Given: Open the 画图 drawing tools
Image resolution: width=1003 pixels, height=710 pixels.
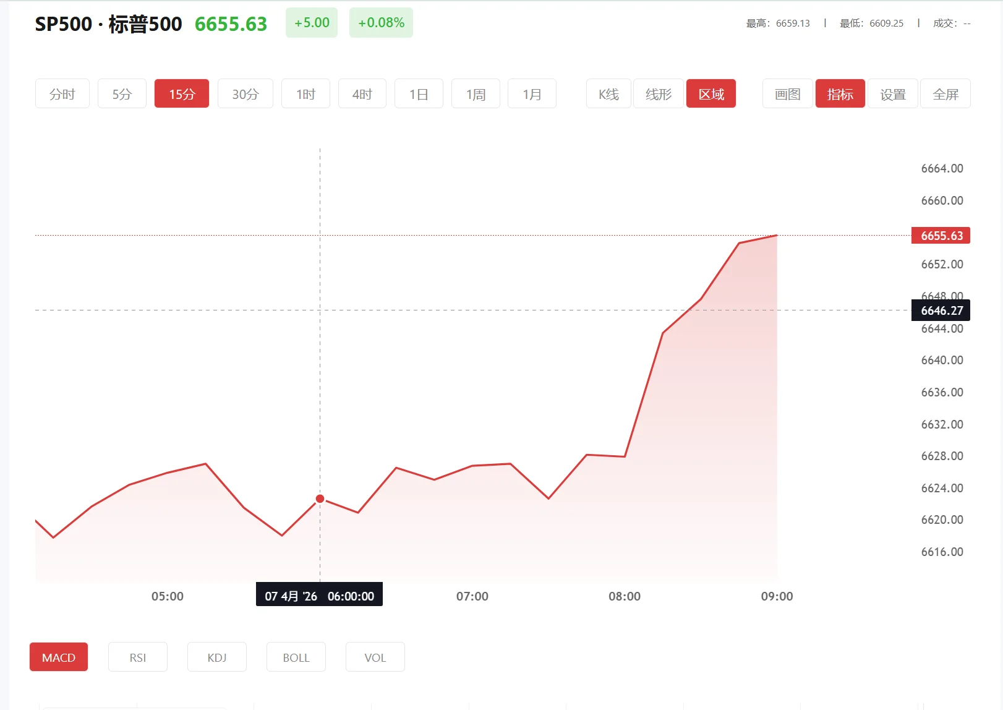Looking at the screenshot, I should pyautogui.click(x=787, y=94).
